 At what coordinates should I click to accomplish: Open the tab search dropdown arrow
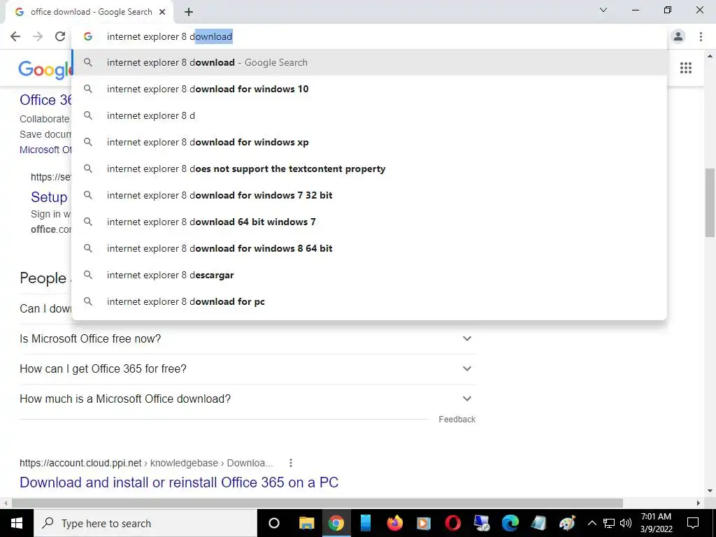(x=603, y=10)
